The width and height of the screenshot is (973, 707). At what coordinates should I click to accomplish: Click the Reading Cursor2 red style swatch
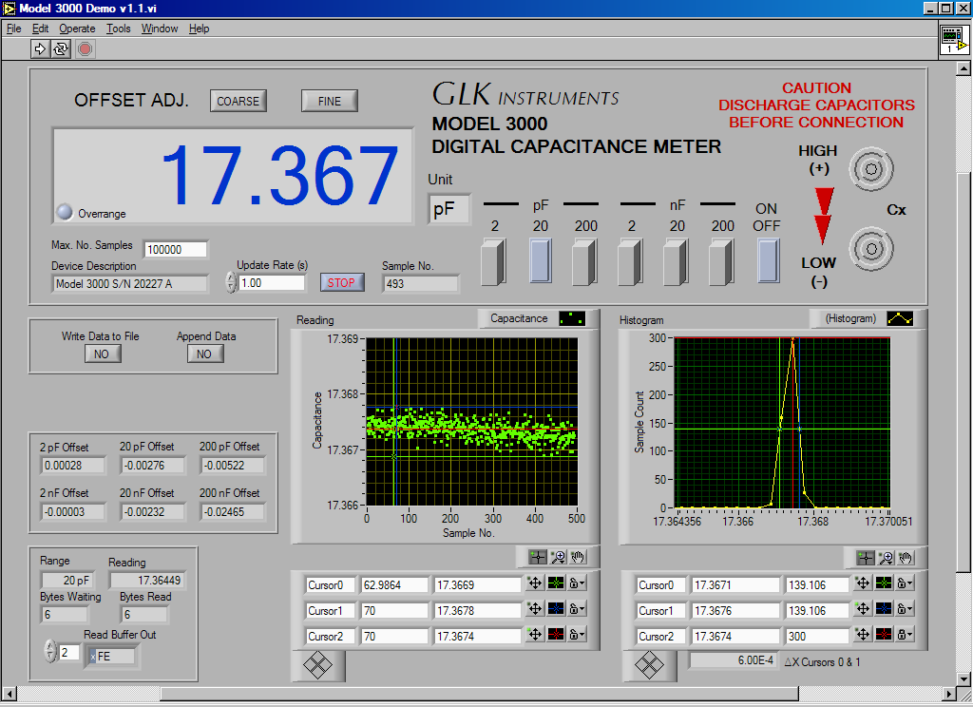coord(556,635)
